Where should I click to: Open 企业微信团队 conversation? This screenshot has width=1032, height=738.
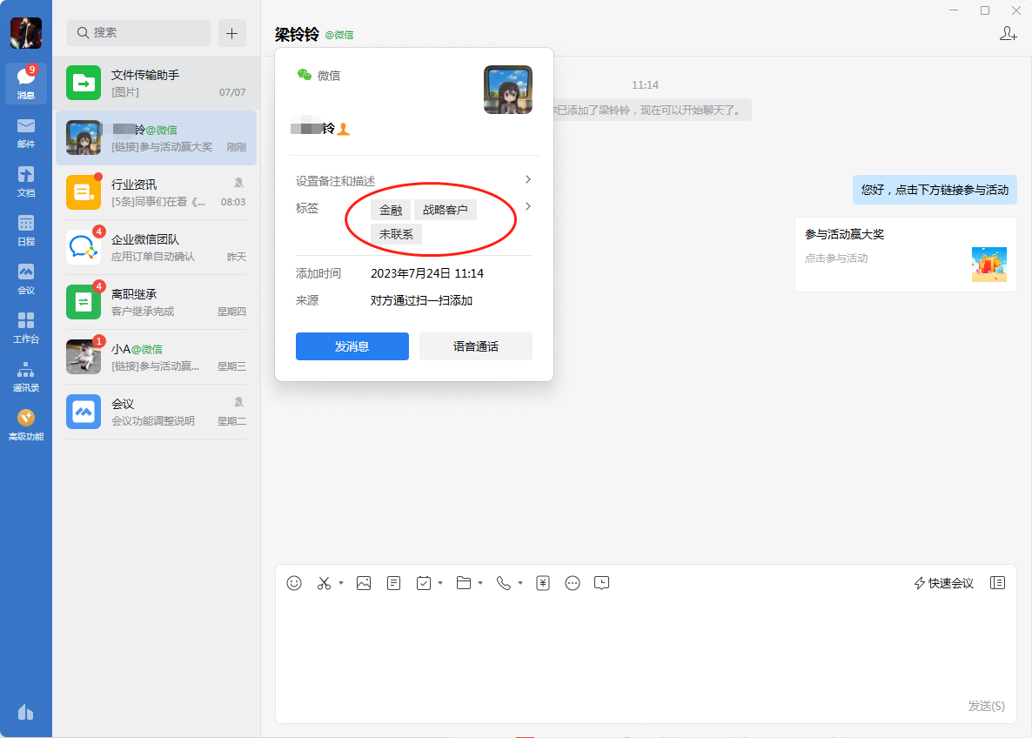point(157,247)
